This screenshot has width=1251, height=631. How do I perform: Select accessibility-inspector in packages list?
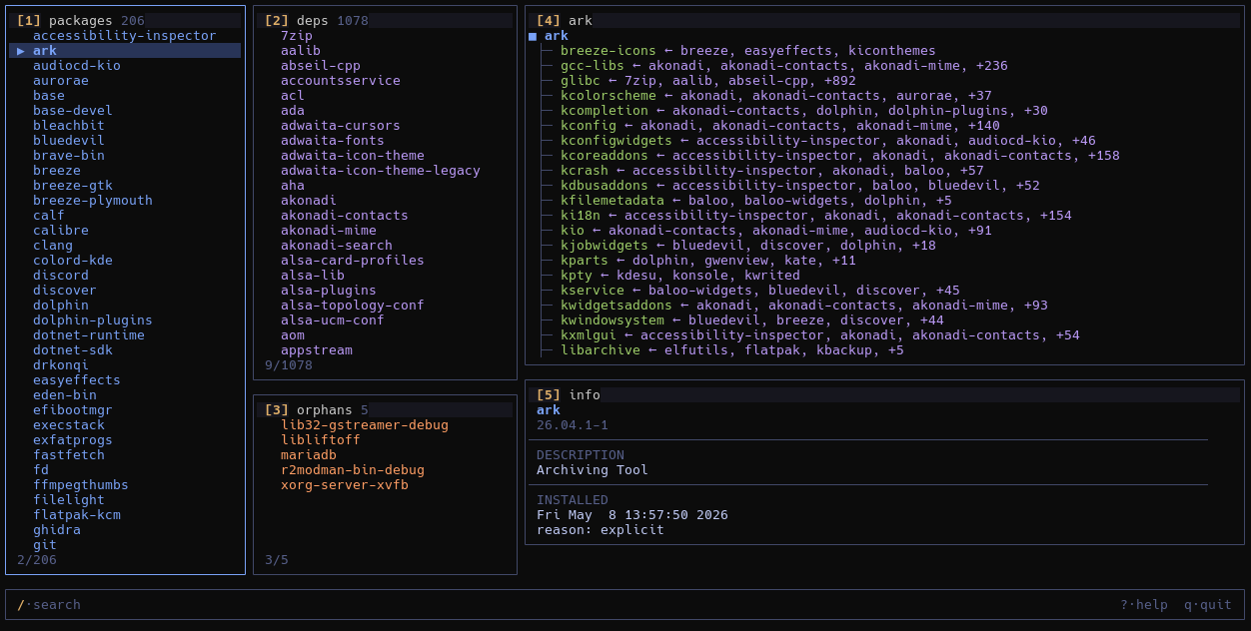[125, 36]
